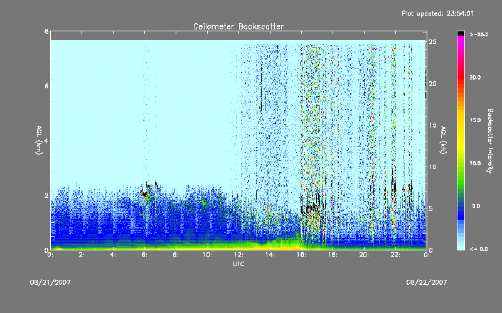Click the 10 kft tick on AGL (kft) axis
502x313 pixels.
pyautogui.click(x=432, y=167)
